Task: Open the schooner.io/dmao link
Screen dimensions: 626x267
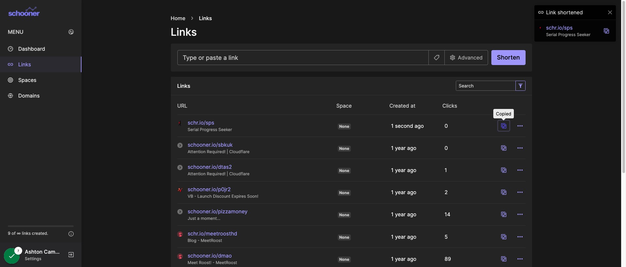Action: (210, 256)
